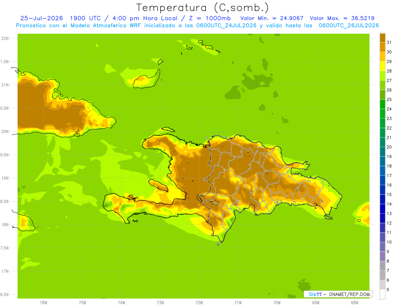This screenshot has width=398, height=307.
Task: Click colorbar band between 27 and 28
Action: [x=382, y=76]
